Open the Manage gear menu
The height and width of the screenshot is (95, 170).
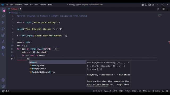click(3, 86)
